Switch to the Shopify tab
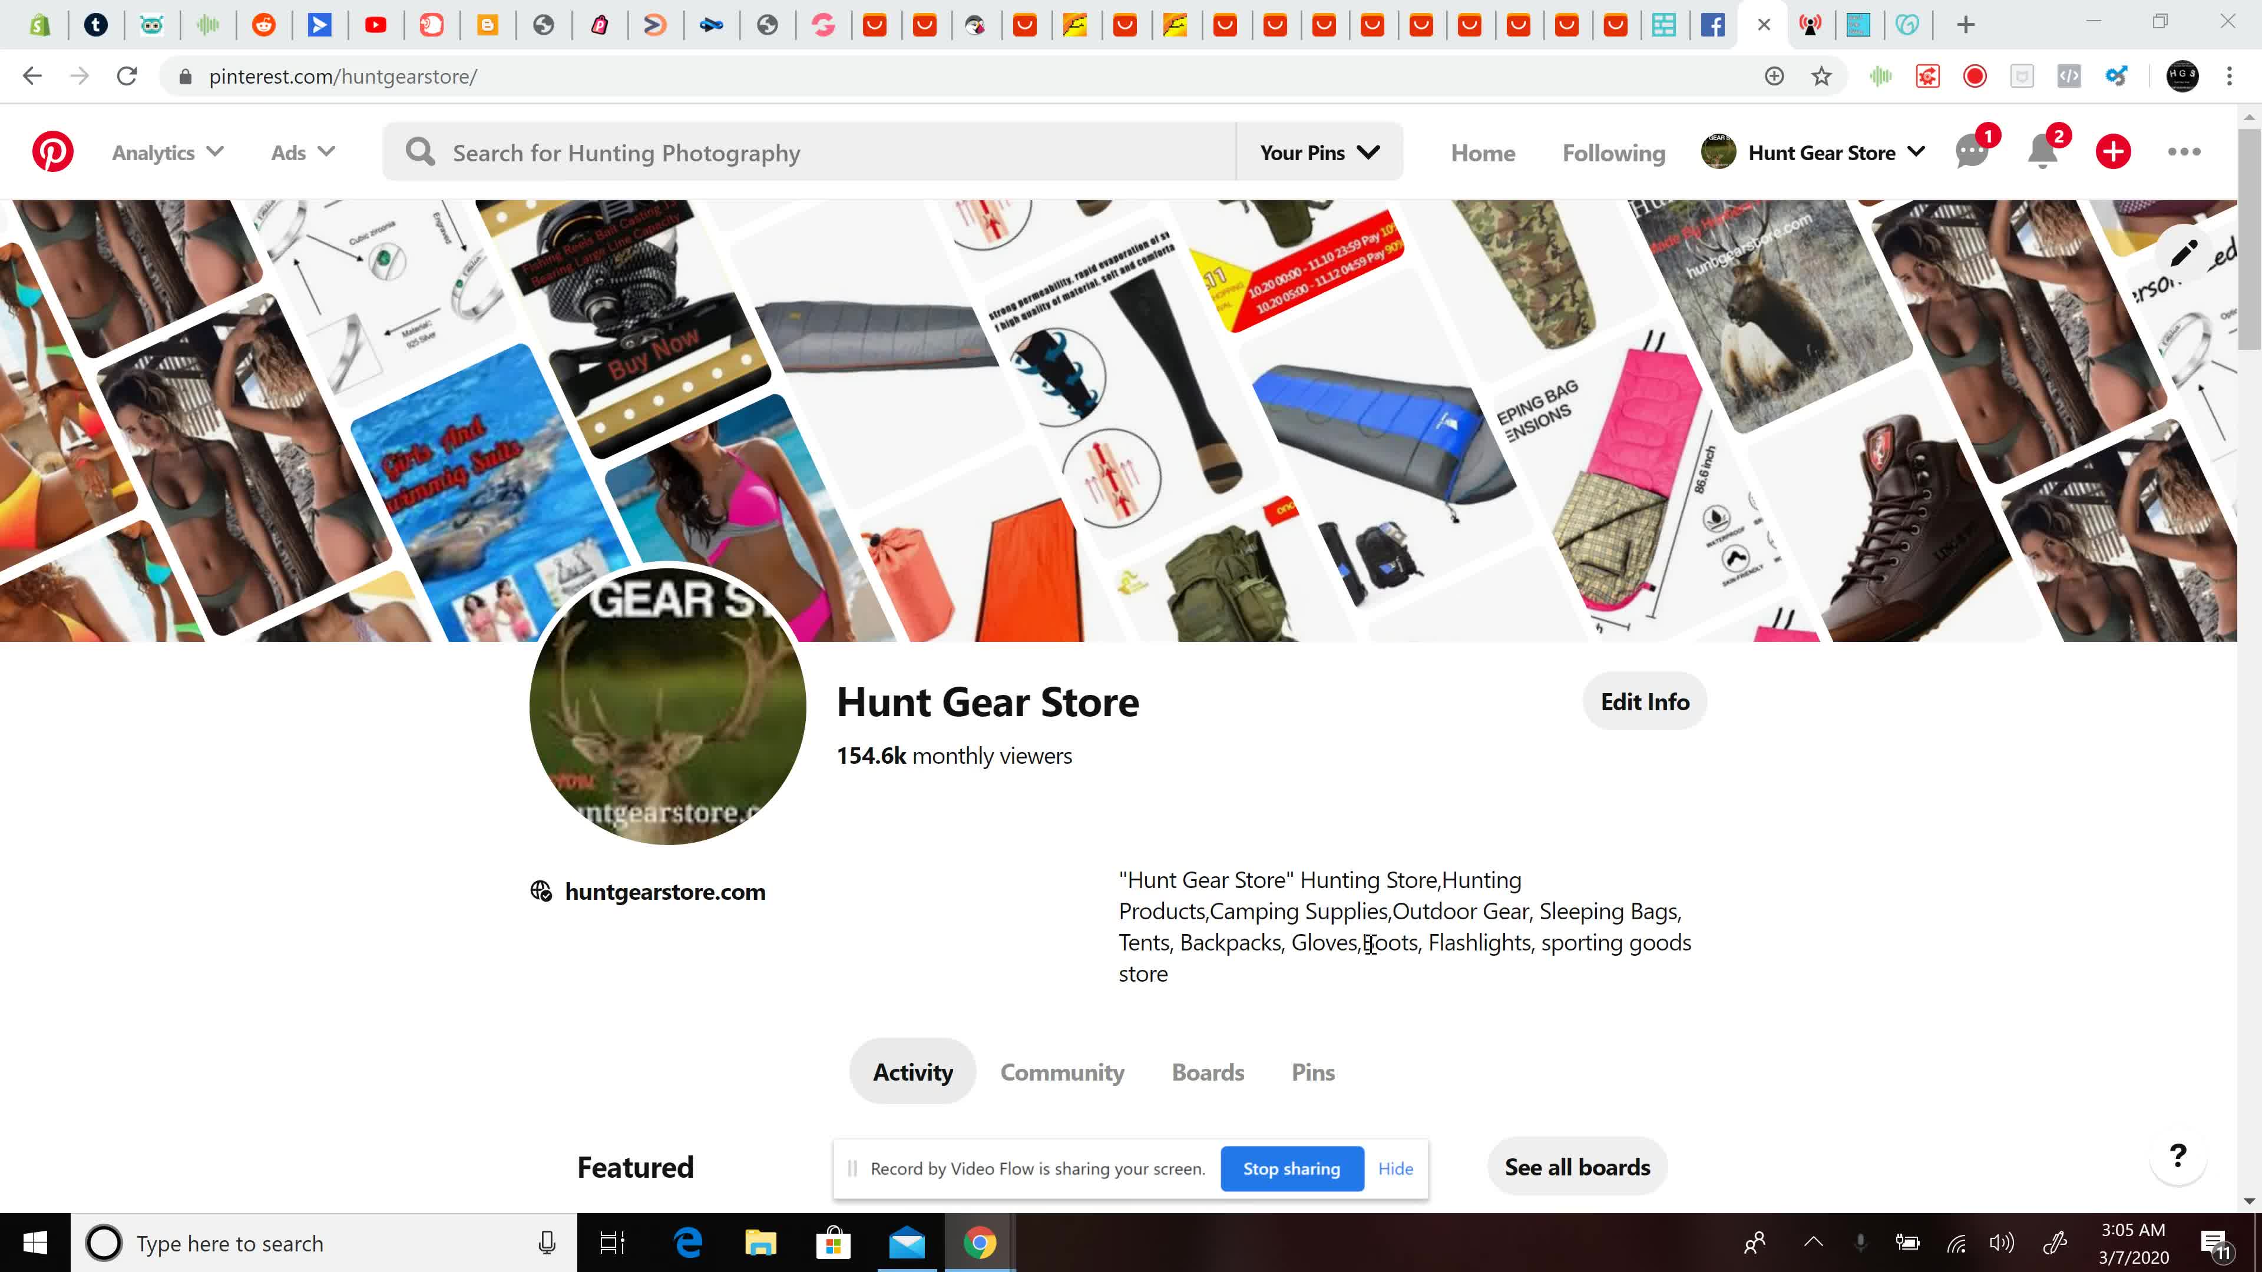 coord(39,25)
